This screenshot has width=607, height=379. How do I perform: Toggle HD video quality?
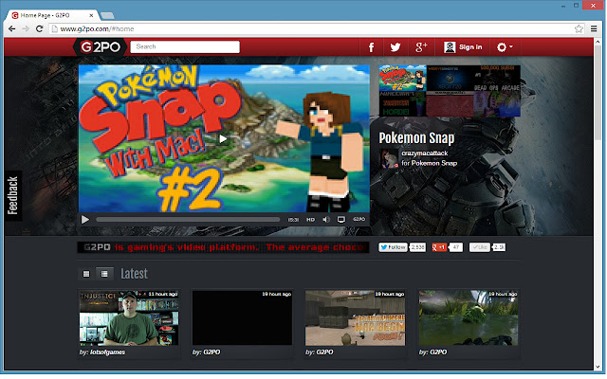310,219
